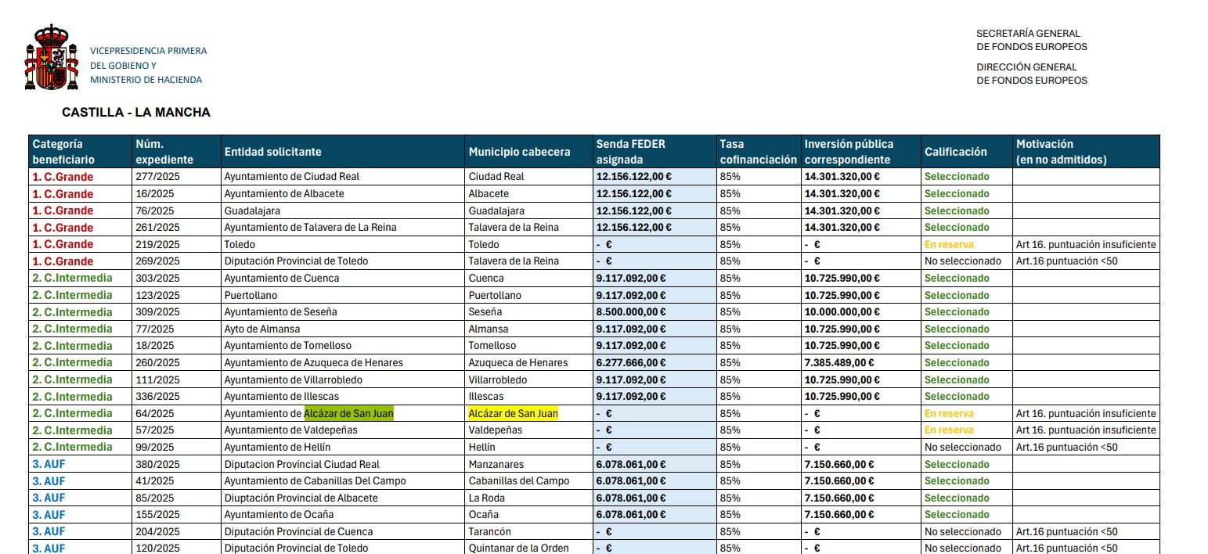1208x554 pixels.
Task: Click the Spanish coat of arms emblem
Action: pos(52,58)
